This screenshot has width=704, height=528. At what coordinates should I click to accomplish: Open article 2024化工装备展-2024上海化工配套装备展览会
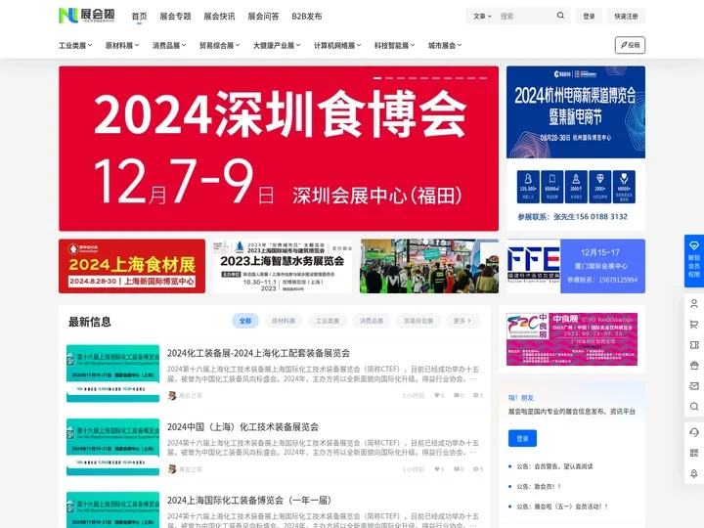(x=258, y=353)
